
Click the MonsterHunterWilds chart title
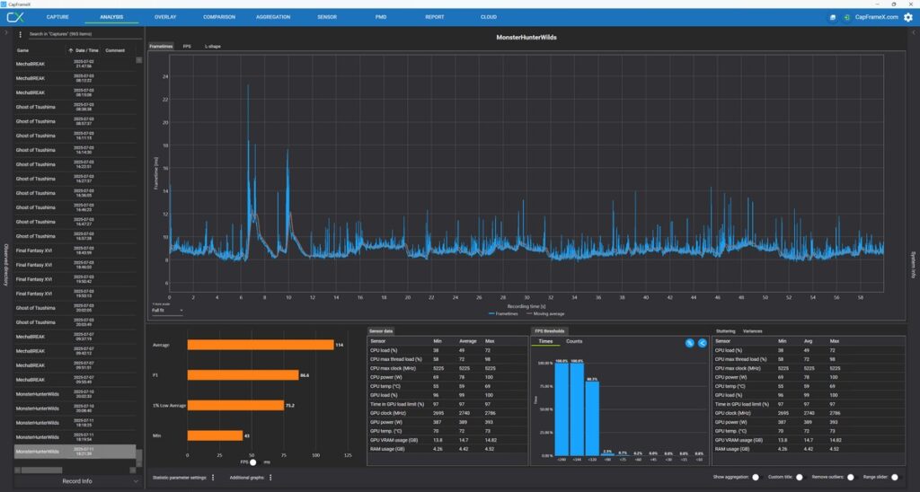coord(526,38)
